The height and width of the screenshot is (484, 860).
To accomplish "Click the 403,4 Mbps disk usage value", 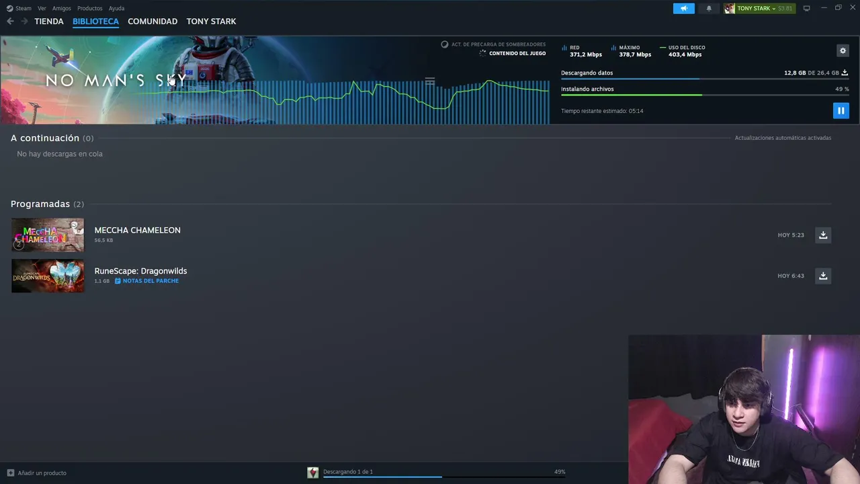I will [x=685, y=54].
